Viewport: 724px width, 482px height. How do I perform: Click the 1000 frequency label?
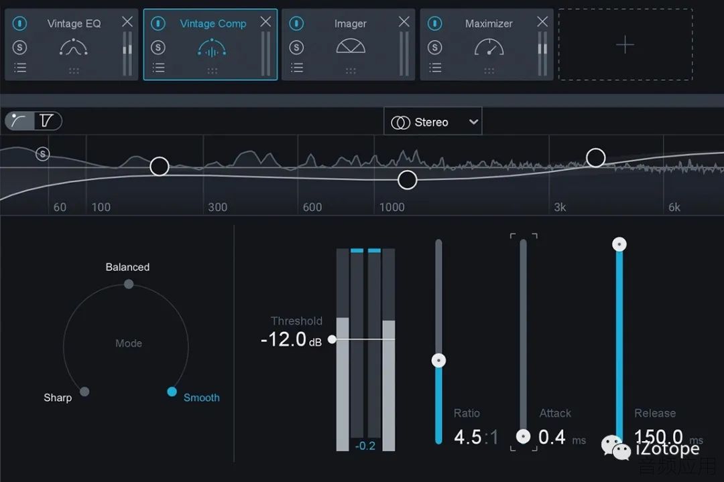tap(392, 207)
